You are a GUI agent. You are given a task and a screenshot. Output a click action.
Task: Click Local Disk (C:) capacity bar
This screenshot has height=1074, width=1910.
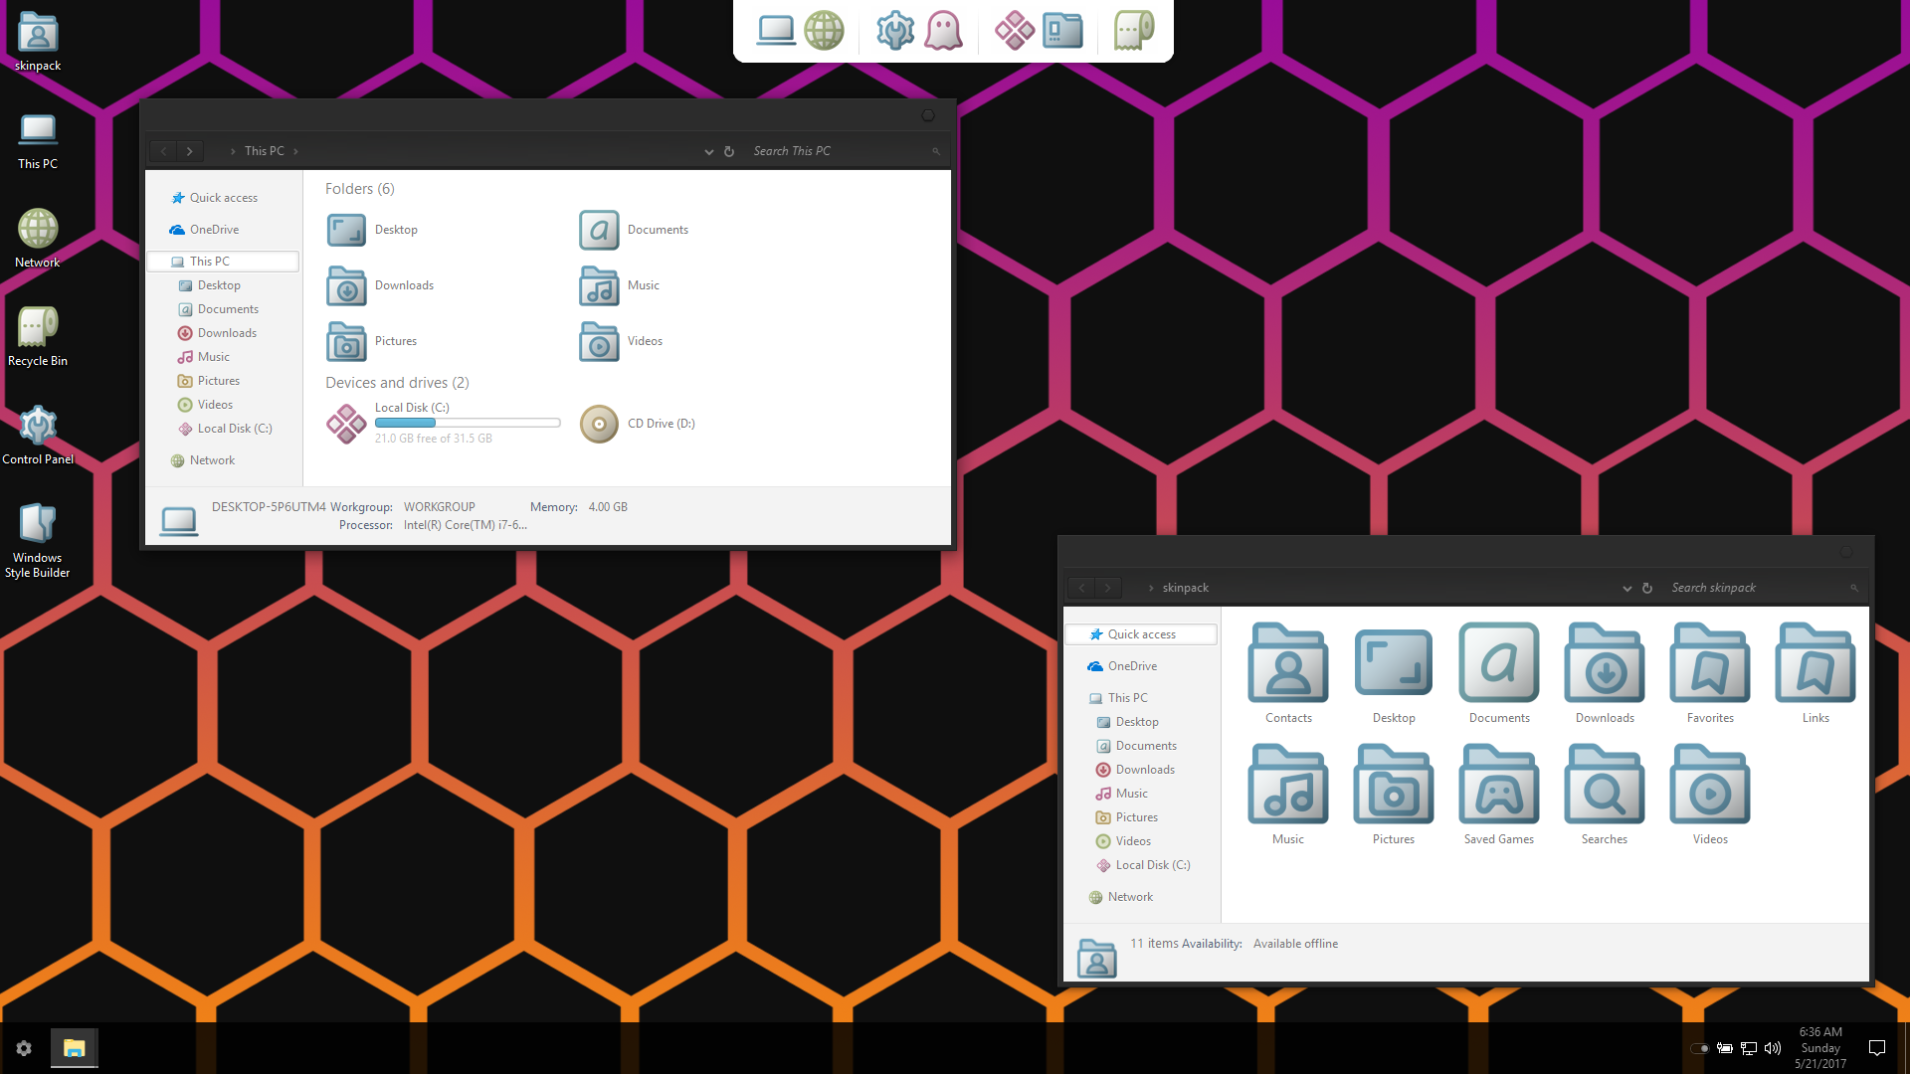[x=467, y=424]
